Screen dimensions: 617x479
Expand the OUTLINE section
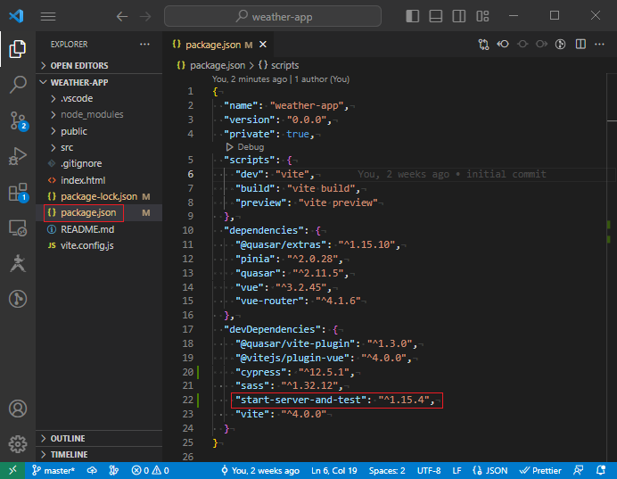99,439
